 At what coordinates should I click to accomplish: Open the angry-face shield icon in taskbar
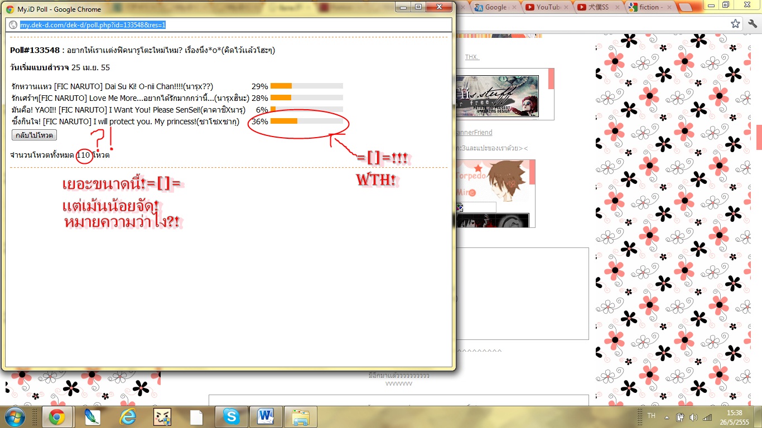click(x=162, y=417)
